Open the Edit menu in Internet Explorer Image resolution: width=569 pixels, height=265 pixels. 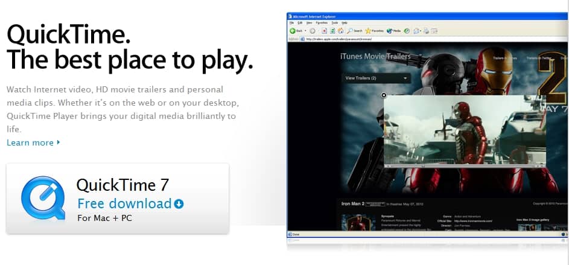pyautogui.click(x=300, y=23)
